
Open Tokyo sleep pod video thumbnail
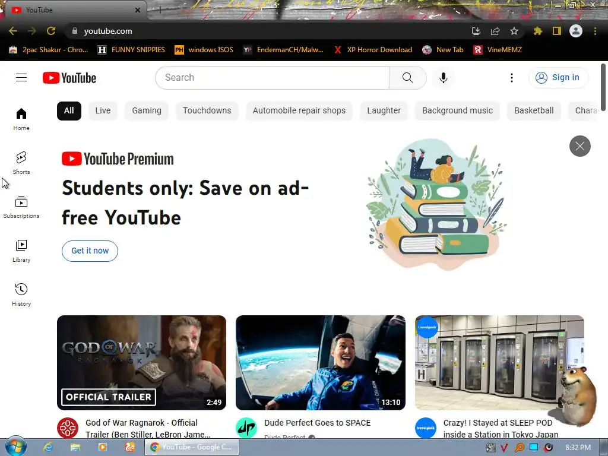[x=499, y=363]
